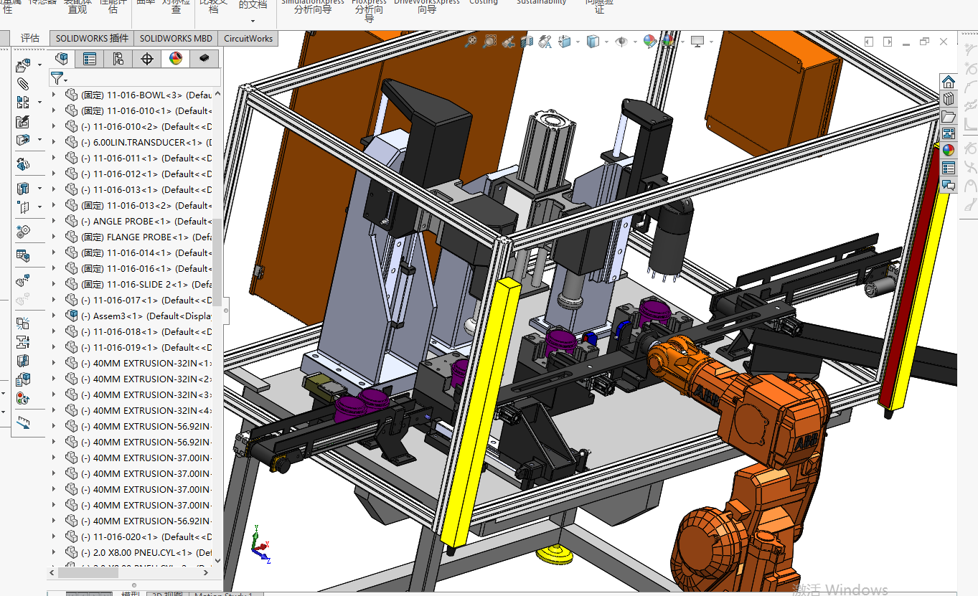Expand the ANGLE PROBE<1> component
Viewport: 978px width, 596px height.
54,221
